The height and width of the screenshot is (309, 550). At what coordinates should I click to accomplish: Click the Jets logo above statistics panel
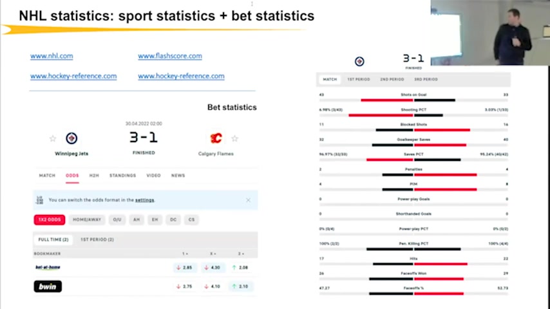coord(359,61)
